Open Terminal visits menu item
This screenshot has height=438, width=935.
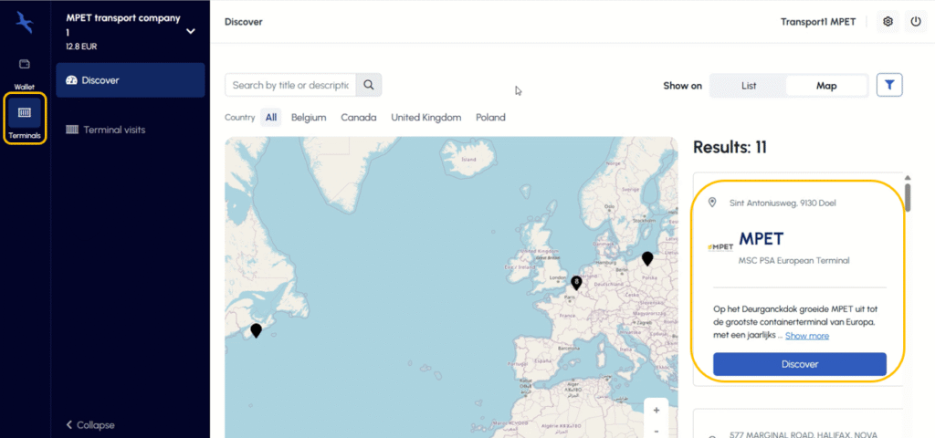113,130
